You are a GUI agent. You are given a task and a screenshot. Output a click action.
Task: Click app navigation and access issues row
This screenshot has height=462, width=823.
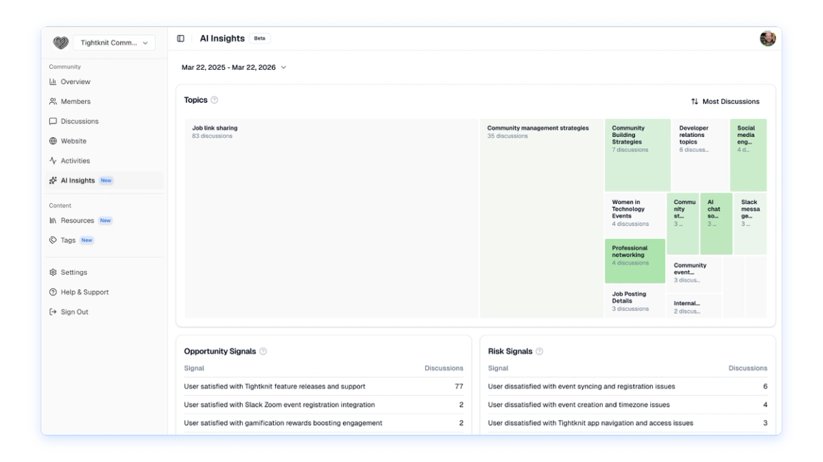pyautogui.click(x=627, y=423)
